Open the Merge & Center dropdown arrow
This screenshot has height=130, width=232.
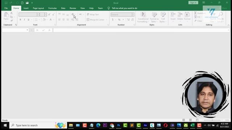[107, 19]
